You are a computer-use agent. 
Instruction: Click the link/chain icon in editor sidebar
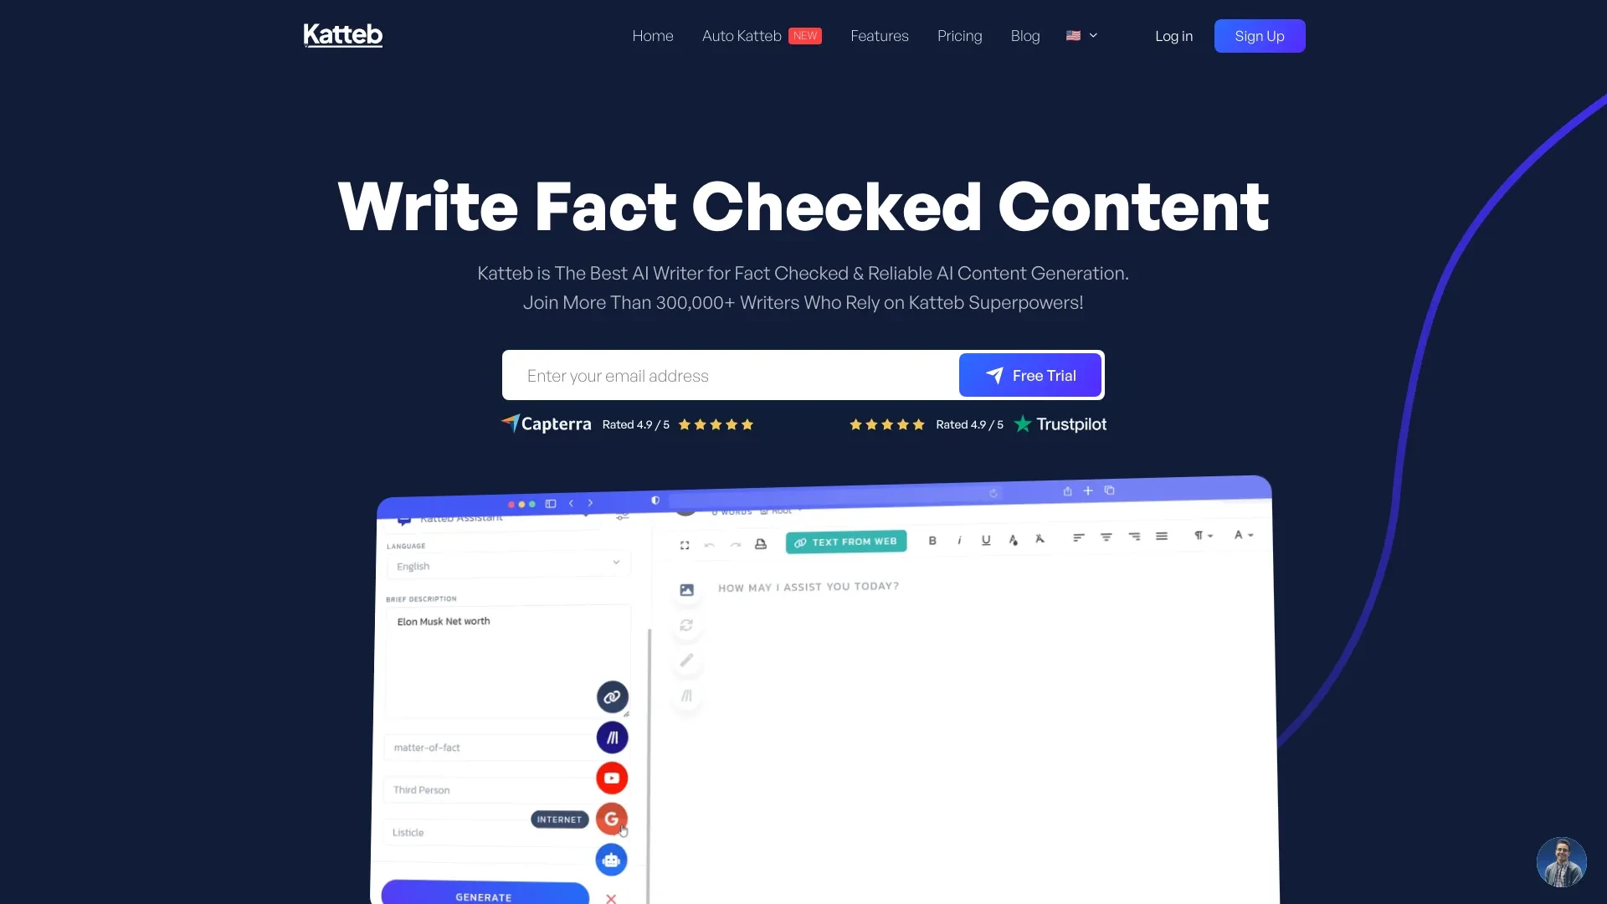(x=612, y=696)
